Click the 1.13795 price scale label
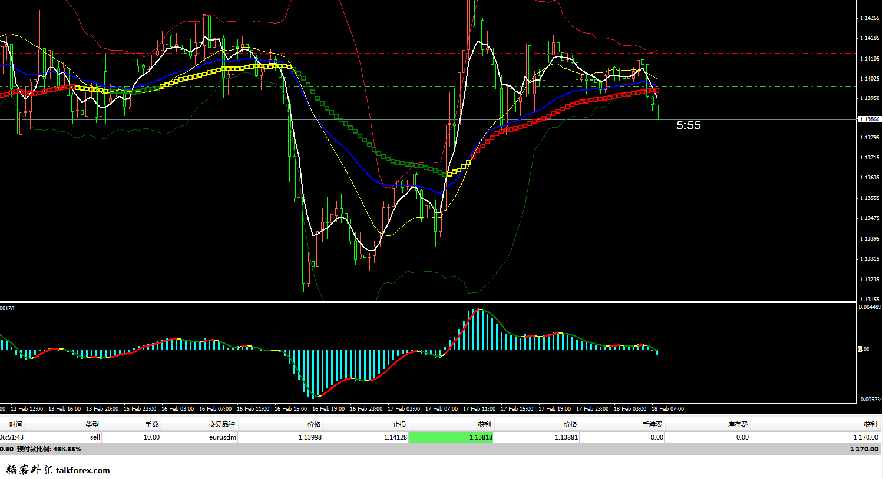Screen dimensions: 883x479 [869, 138]
